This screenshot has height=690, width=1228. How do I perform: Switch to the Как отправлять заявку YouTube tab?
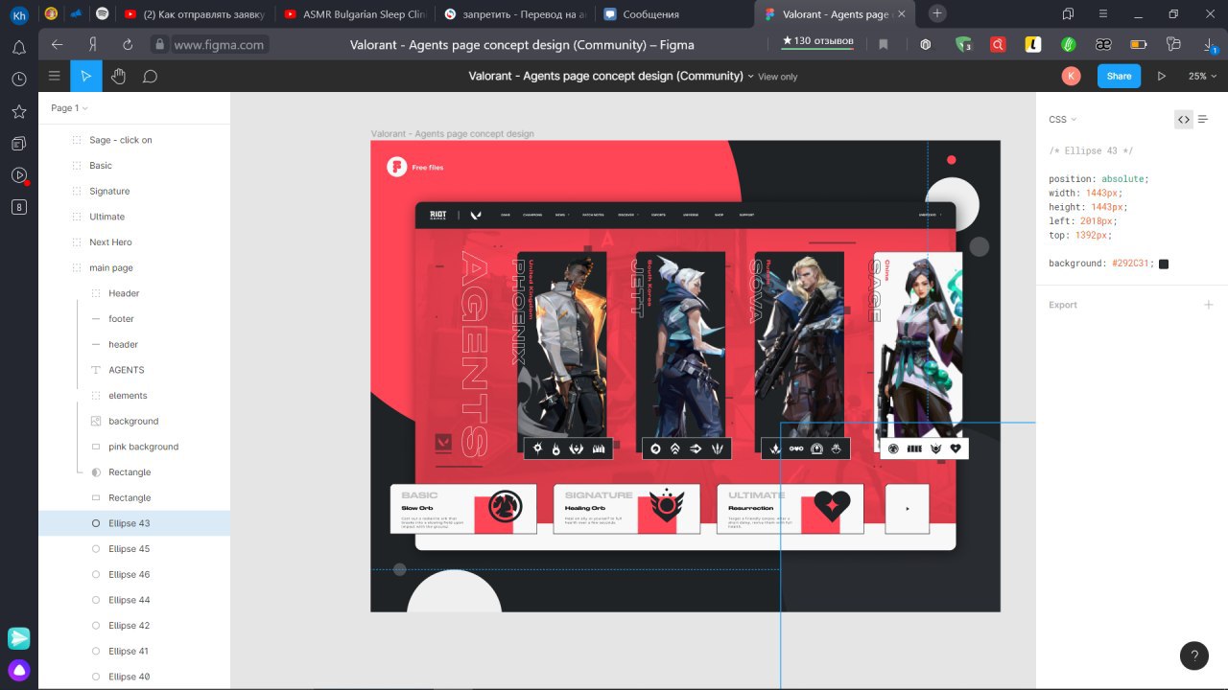[x=195, y=14]
